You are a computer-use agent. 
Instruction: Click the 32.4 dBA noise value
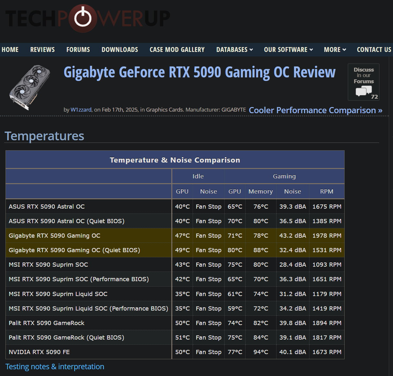pyautogui.click(x=293, y=250)
